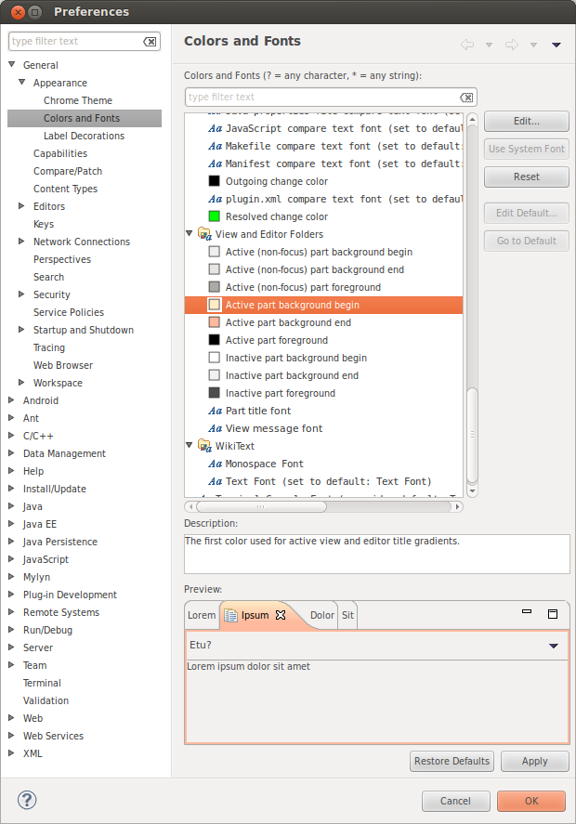Click the Edit... button

point(527,122)
